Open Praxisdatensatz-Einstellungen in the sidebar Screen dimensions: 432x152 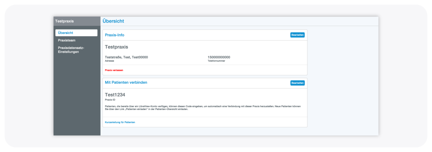pyautogui.click(x=71, y=50)
